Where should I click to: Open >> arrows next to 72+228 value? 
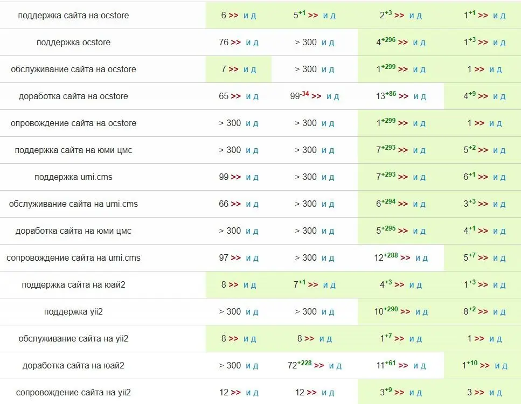[x=319, y=365]
